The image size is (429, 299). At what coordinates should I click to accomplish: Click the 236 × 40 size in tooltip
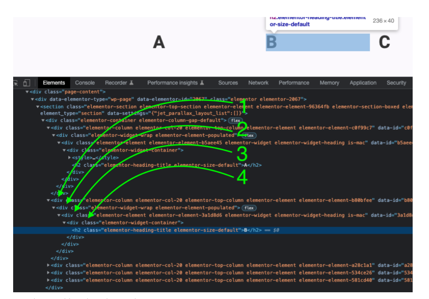pos(383,21)
